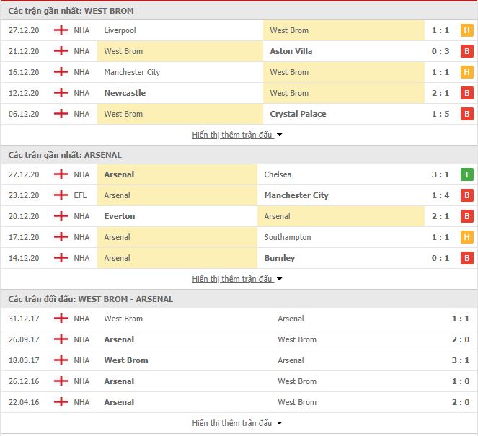
Task: Expand more West Brom recent matches
Action: [237, 135]
